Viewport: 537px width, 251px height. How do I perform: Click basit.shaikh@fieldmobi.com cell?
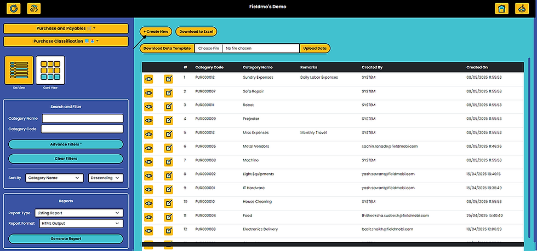tap(387, 229)
